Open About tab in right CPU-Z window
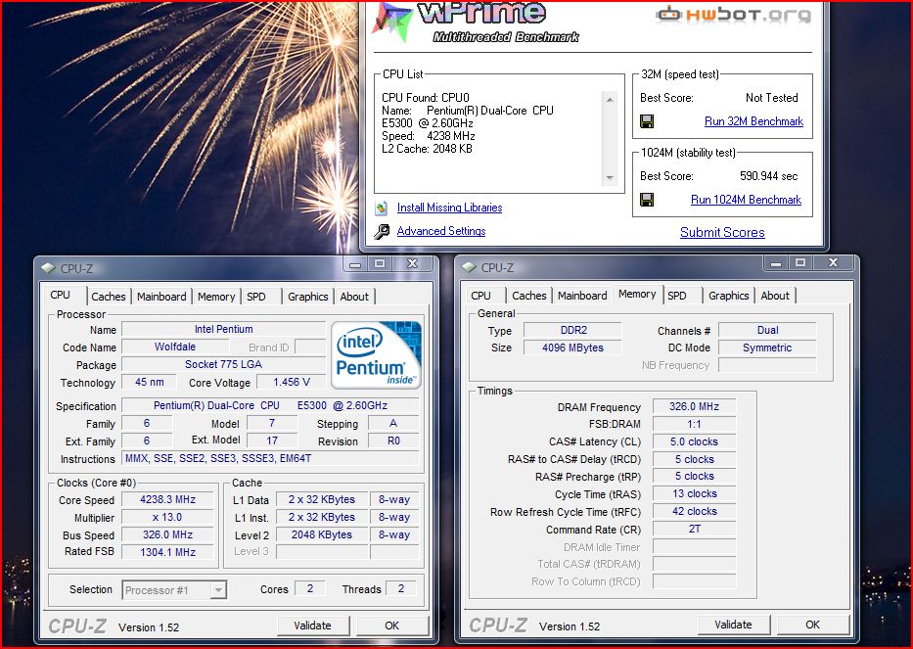This screenshot has width=913, height=649. (775, 296)
